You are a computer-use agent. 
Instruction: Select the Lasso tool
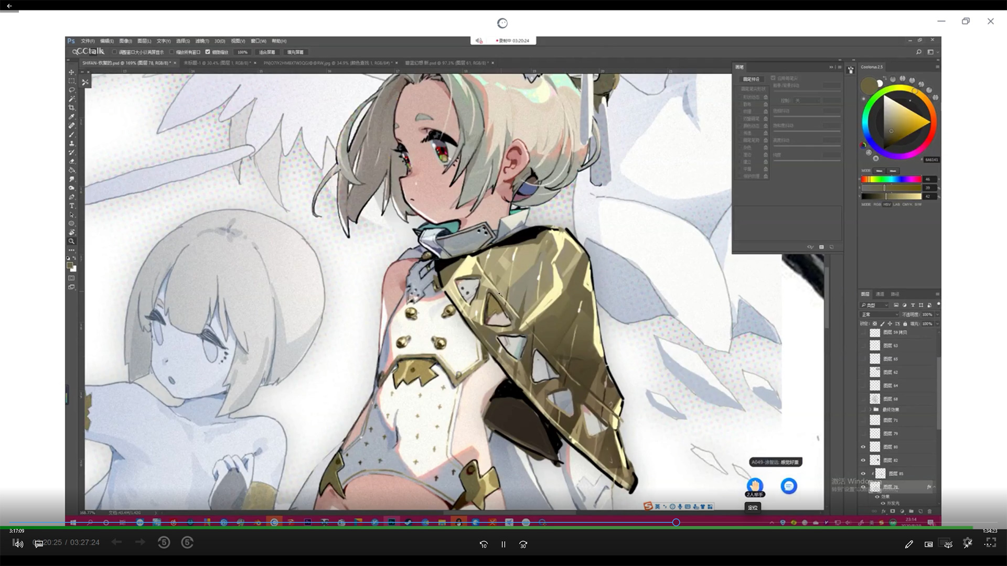[72, 90]
